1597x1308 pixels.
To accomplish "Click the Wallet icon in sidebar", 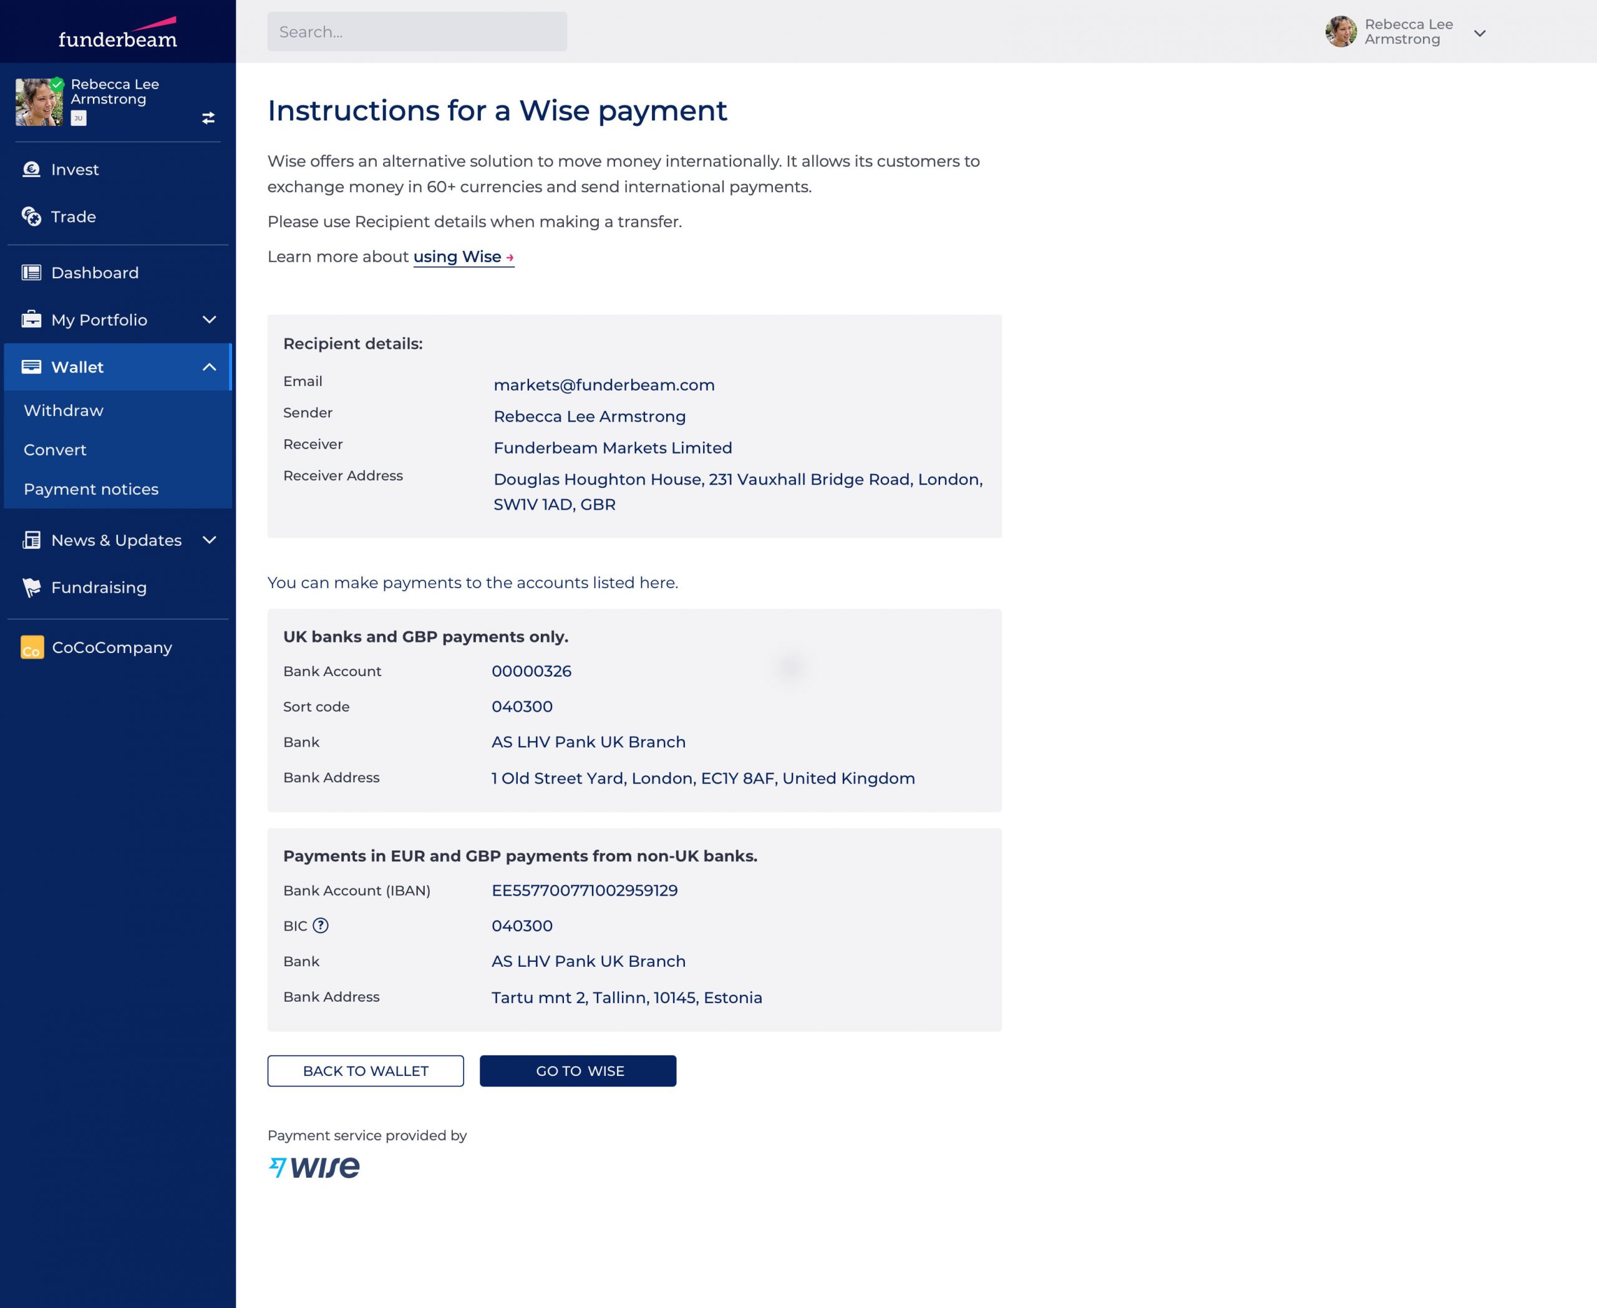I will pyautogui.click(x=29, y=367).
